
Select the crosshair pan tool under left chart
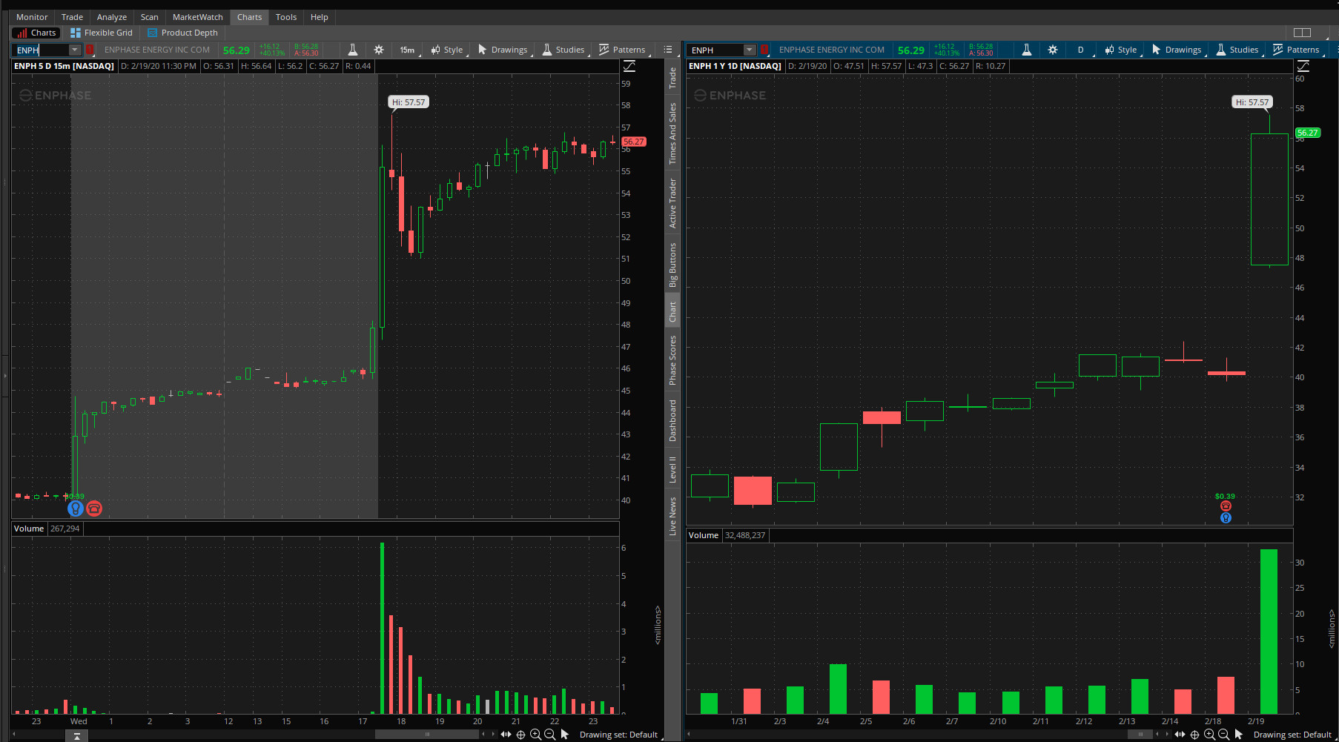520,735
